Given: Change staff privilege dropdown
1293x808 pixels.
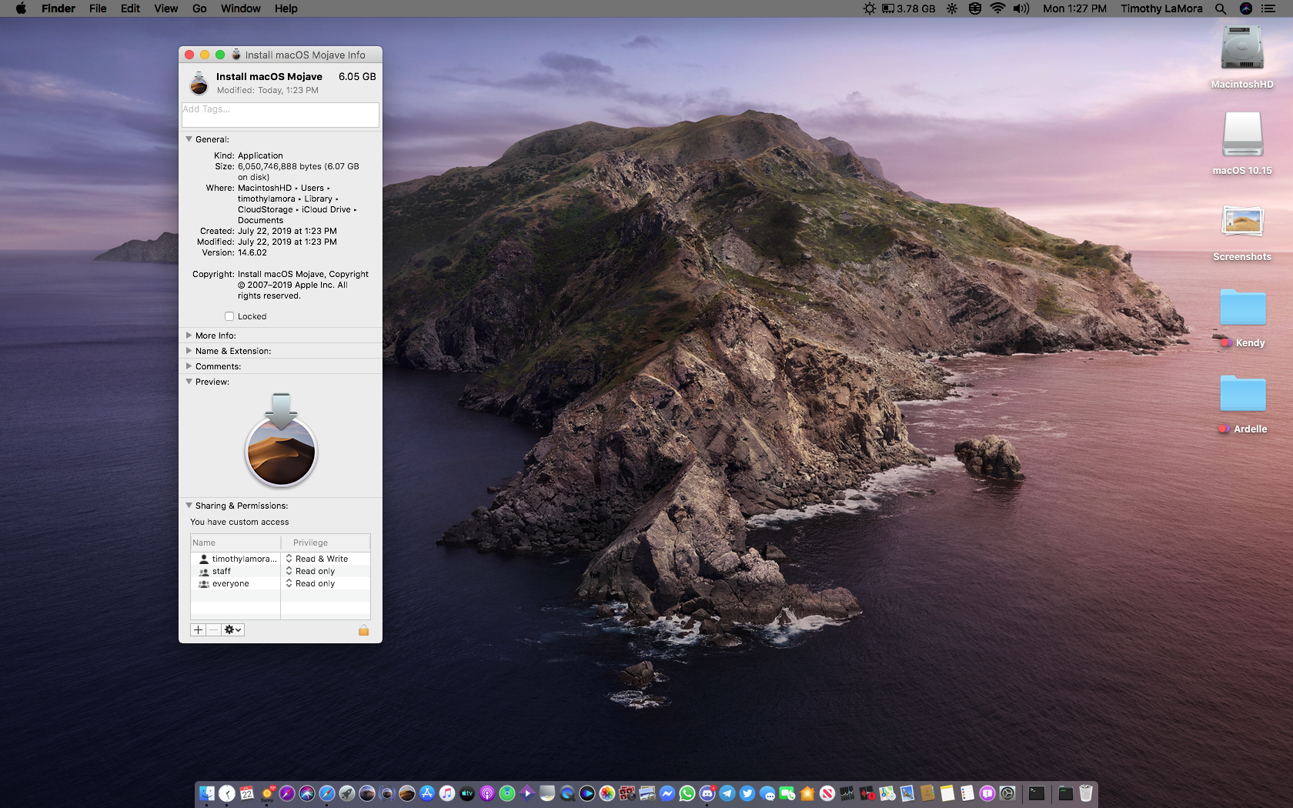Looking at the screenshot, I should pos(310,571).
